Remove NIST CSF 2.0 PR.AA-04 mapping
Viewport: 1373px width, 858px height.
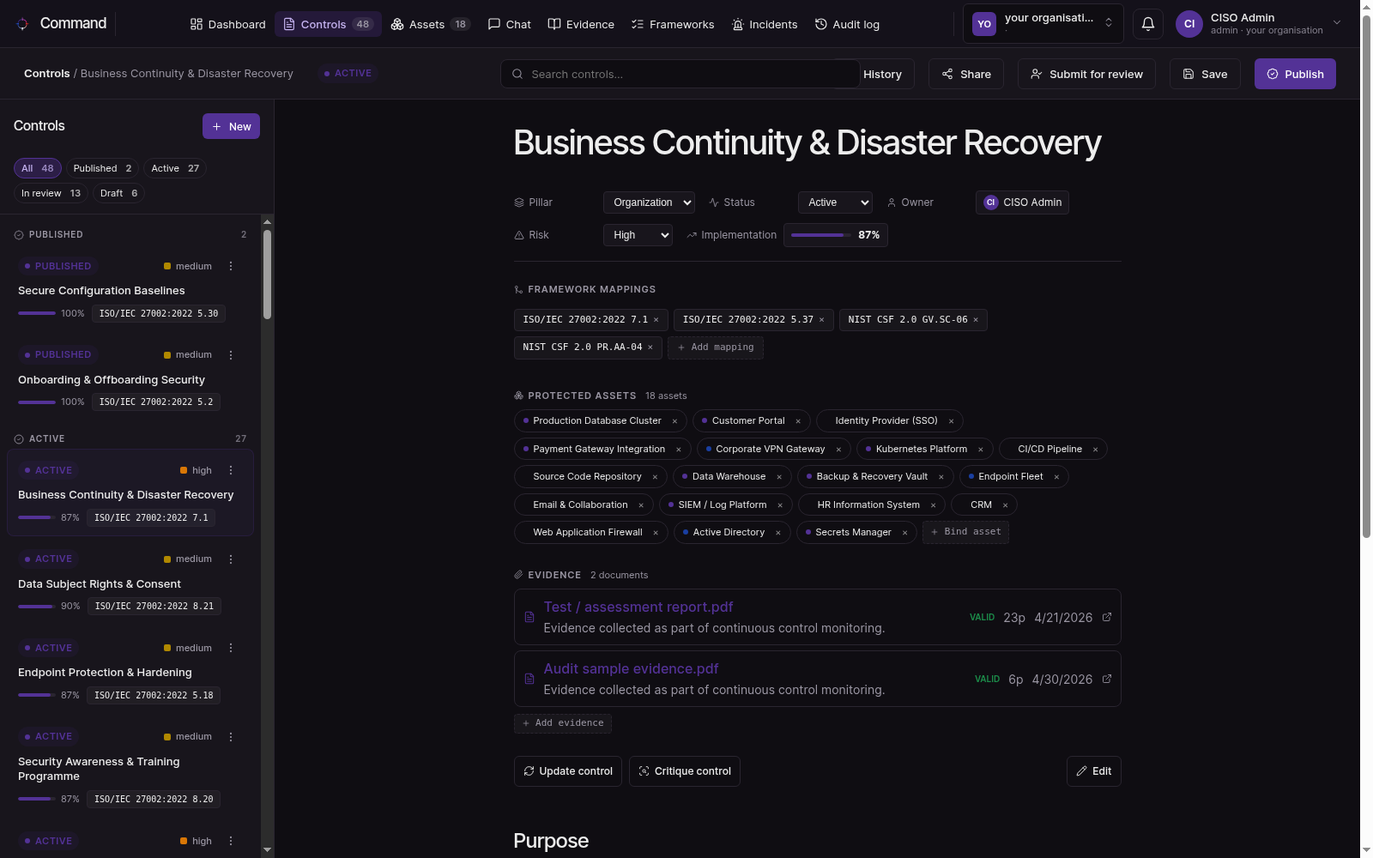click(650, 347)
